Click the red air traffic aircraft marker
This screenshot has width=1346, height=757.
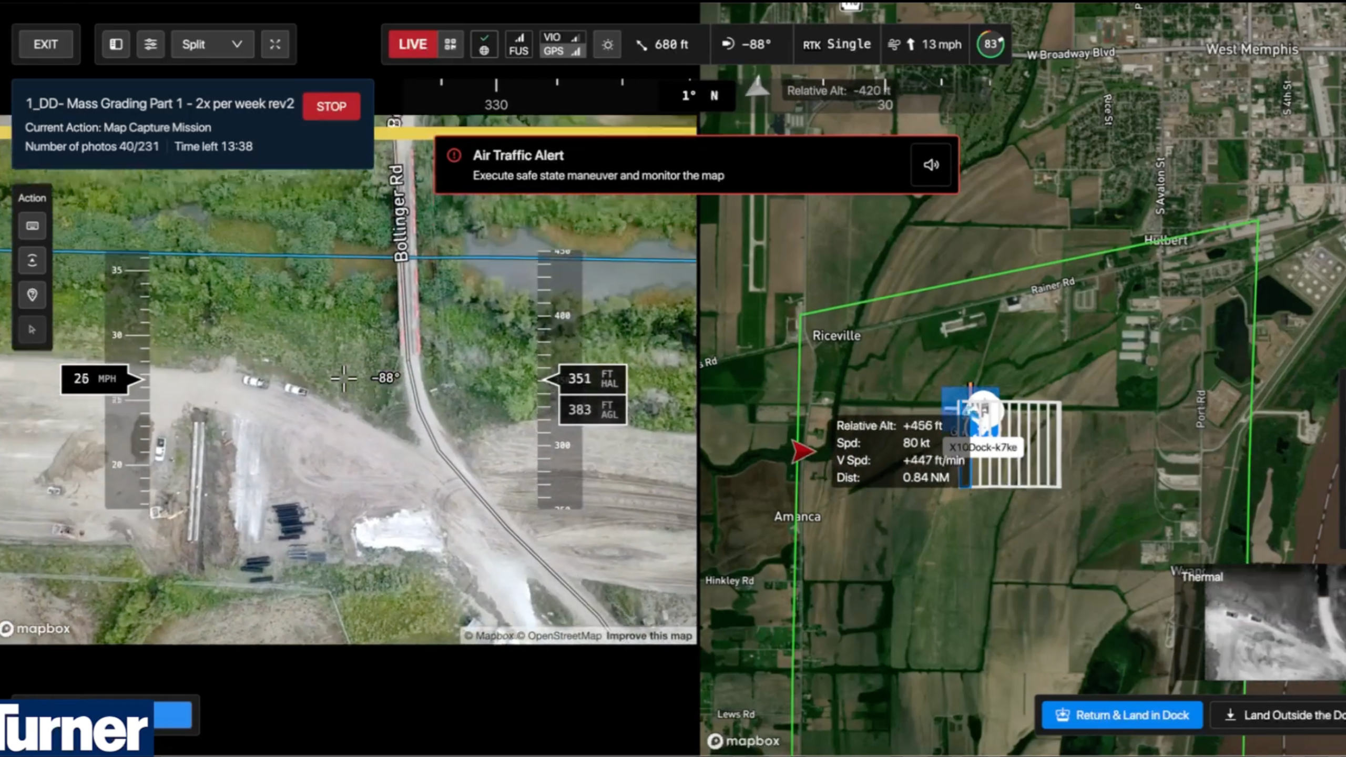[803, 451]
